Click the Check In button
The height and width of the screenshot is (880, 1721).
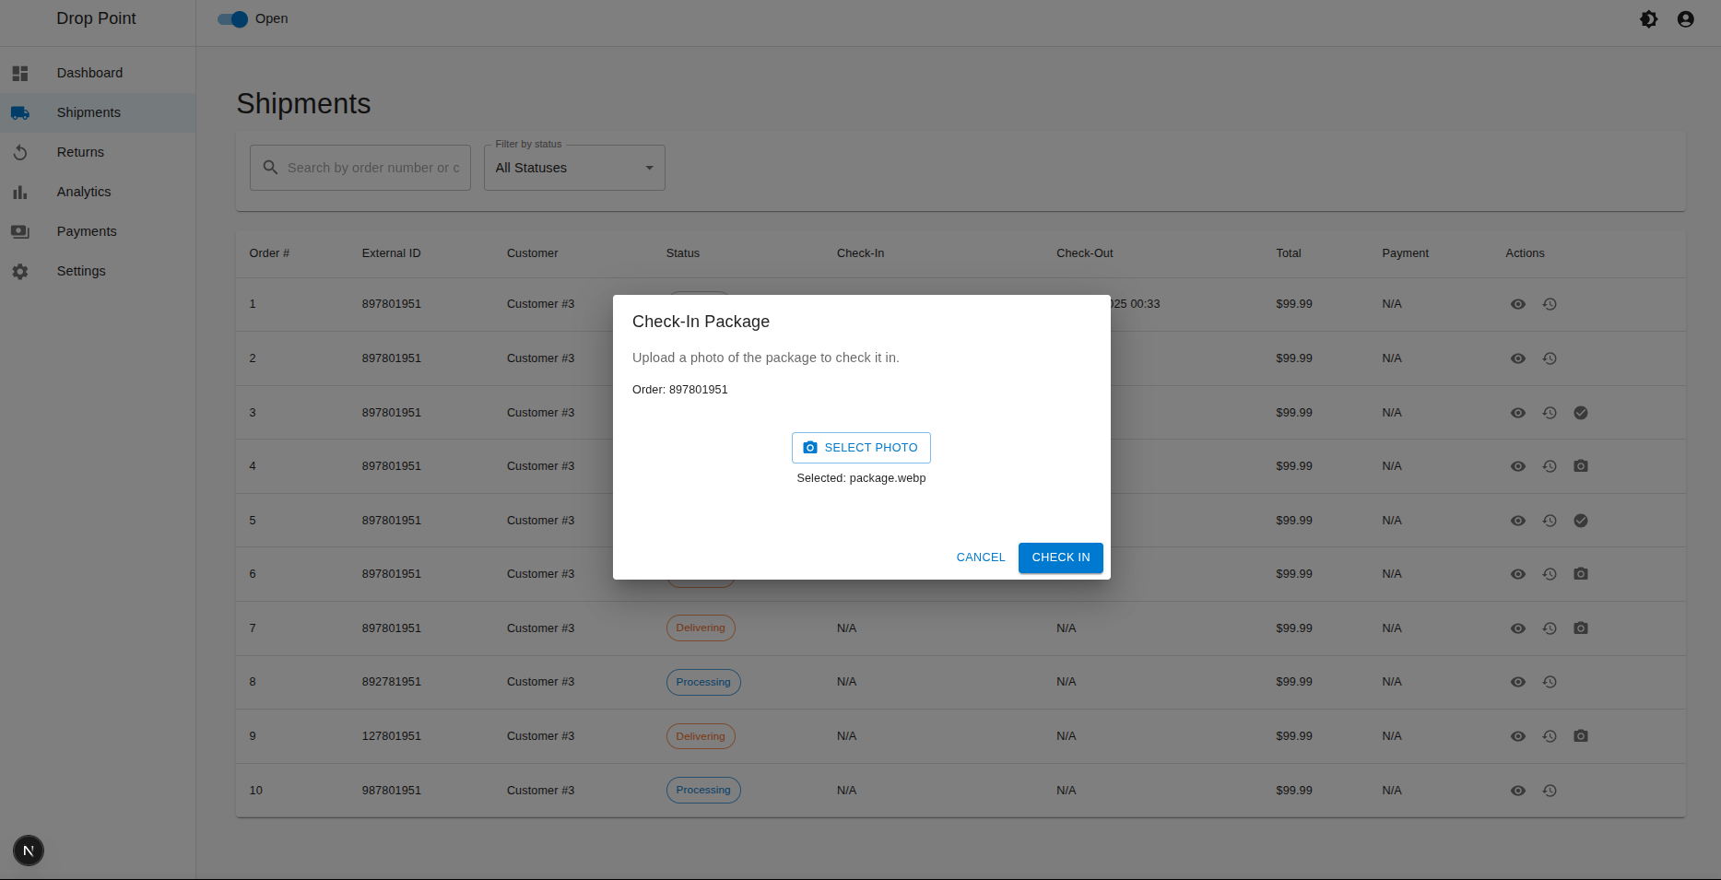pyautogui.click(x=1060, y=557)
